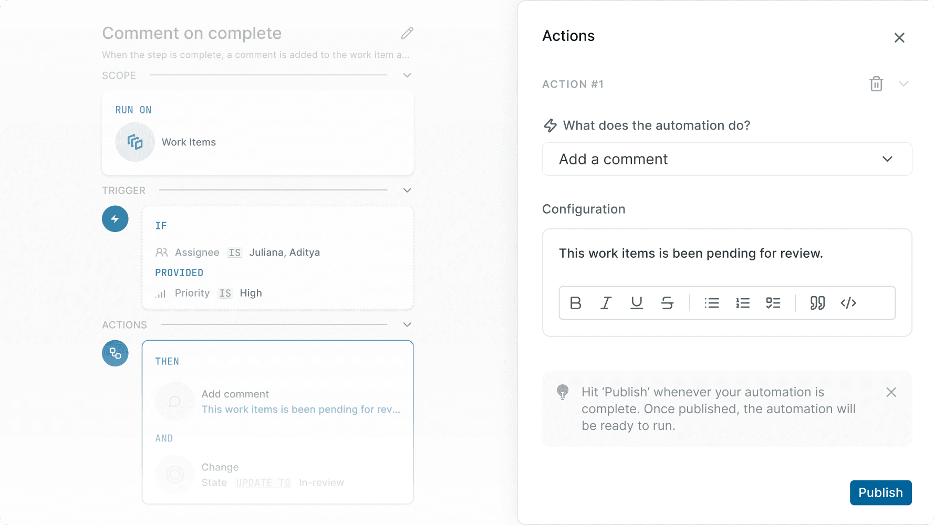This screenshot has height=525, width=934.
Task: Collapse the SCOPE section
Action: 407,75
